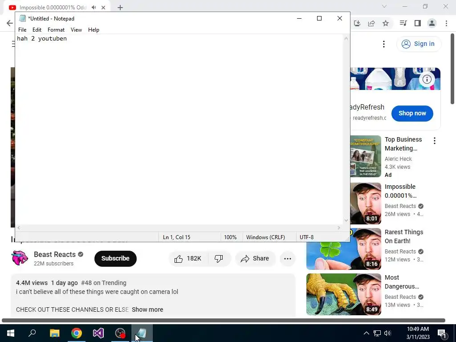Click the browser vertical scrollbar
456x342 pixels.
(x=452, y=69)
